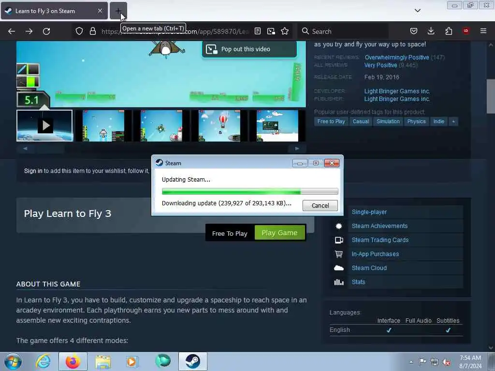
Task: Click the page vertical scrollbar thumb
Action: [491, 96]
